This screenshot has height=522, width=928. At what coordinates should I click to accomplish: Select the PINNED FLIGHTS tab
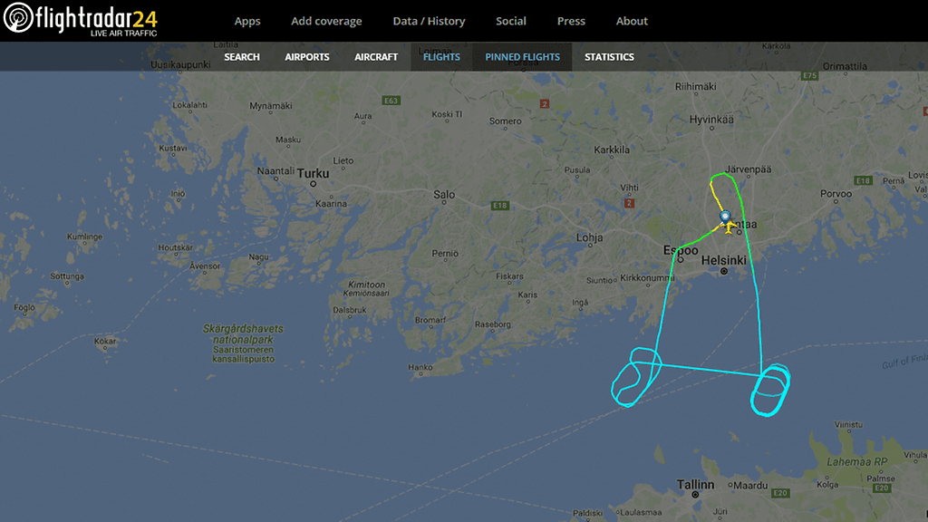523,57
